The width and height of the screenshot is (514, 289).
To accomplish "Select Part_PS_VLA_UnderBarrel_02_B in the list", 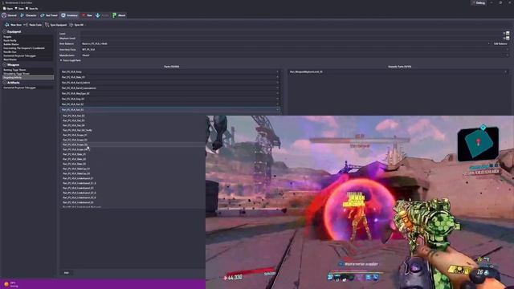I will coord(80,197).
